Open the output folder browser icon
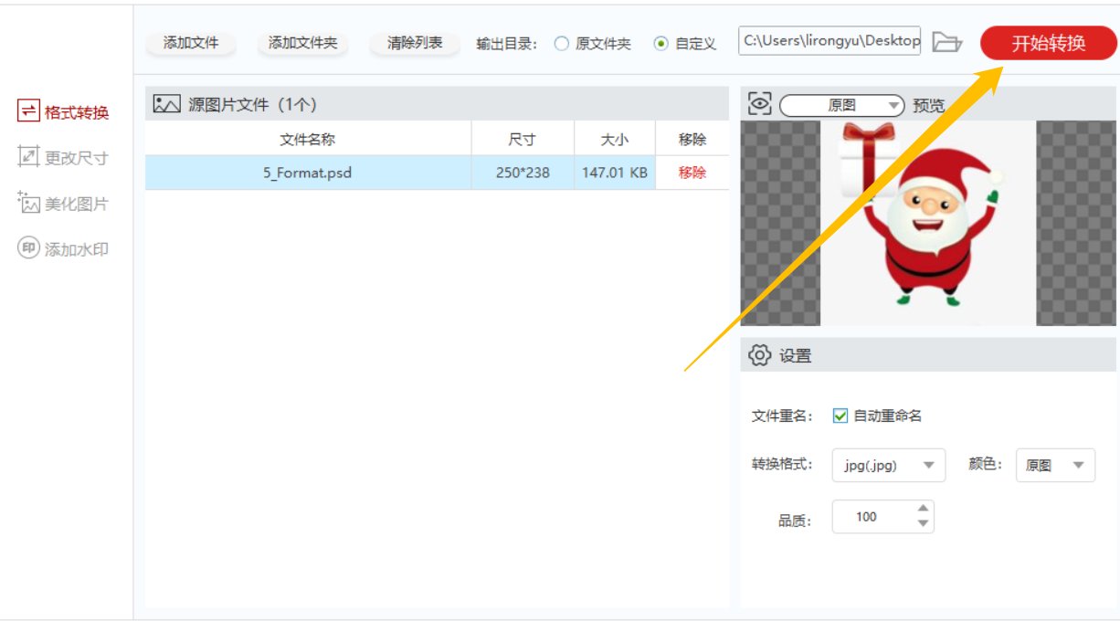Screen dimensions: 1120x631 946,42
